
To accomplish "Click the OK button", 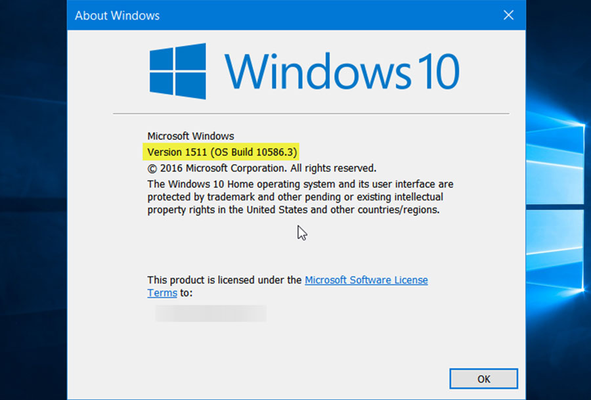I will [x=483, y=378].
